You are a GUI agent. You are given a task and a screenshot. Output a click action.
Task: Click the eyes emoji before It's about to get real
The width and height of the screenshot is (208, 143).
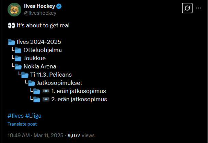pos(11,26)
